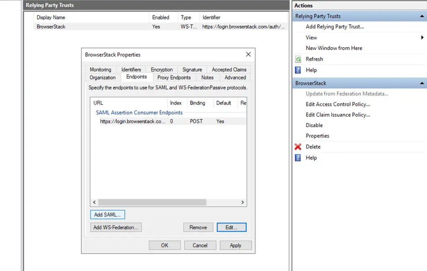Image resolution: width=427 pixels, height=271 pixels.
Task: Select the login.browserstack.com endpoint row
Action: click(x=133, y=121)
